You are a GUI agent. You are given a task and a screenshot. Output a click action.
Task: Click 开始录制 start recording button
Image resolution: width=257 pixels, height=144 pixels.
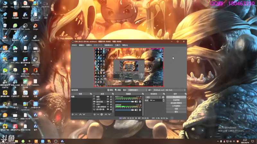pos(176,100)
